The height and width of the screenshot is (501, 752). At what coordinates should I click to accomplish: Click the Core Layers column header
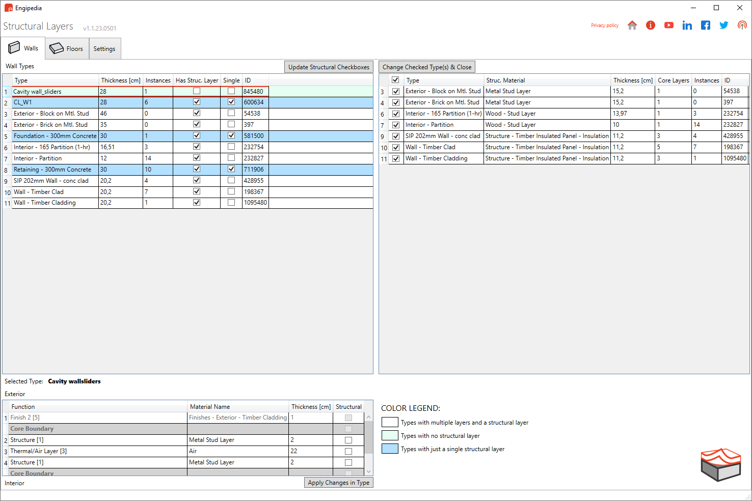coord(673,80)
